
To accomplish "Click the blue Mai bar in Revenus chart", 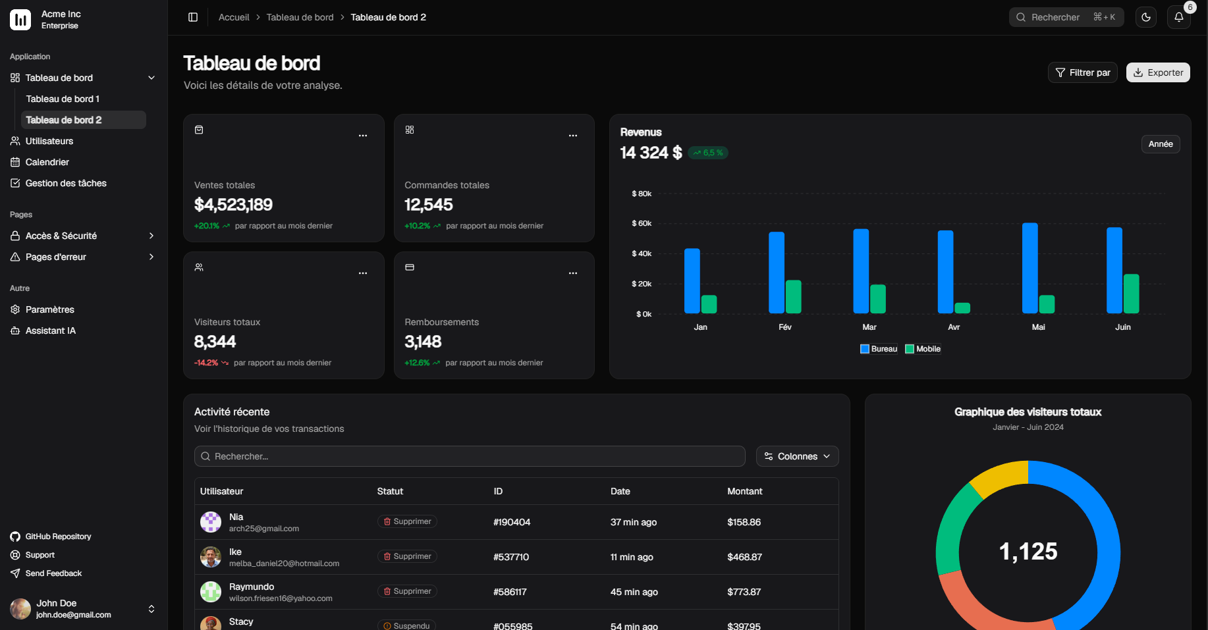I will 1030,268.
